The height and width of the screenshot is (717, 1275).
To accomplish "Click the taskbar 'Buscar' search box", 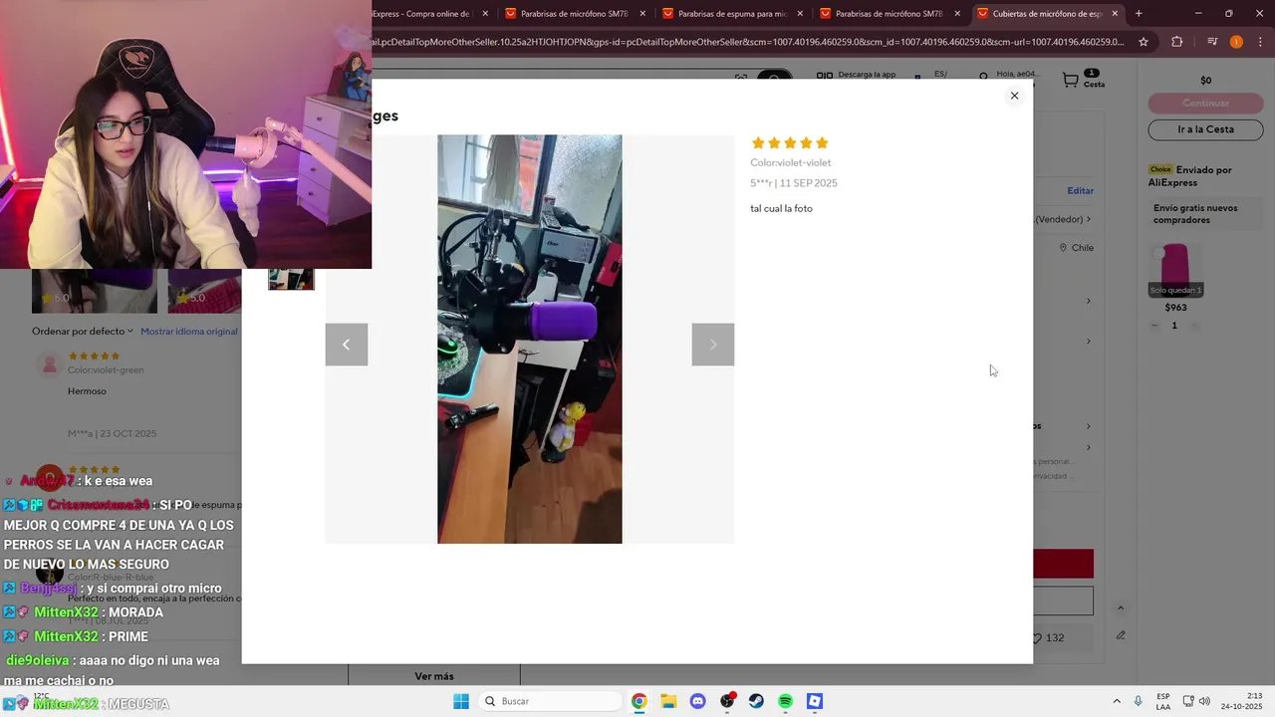I will [x=549, y=701].
